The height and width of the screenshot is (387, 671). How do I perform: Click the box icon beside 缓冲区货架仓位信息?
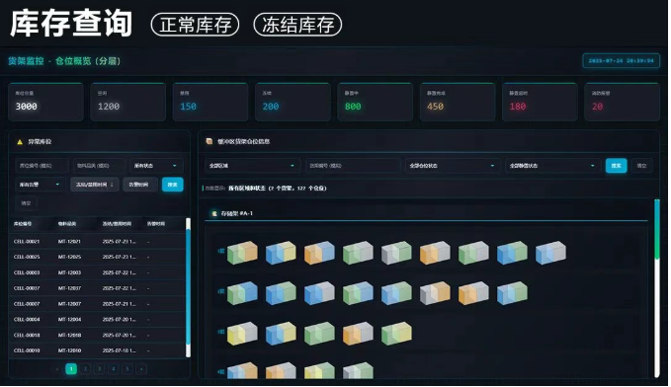point(210,141)
